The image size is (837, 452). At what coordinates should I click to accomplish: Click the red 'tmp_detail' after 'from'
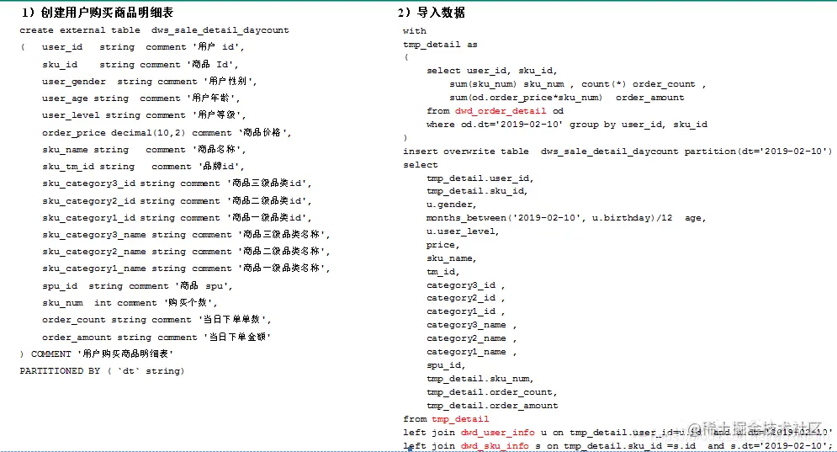click(460, 419)
